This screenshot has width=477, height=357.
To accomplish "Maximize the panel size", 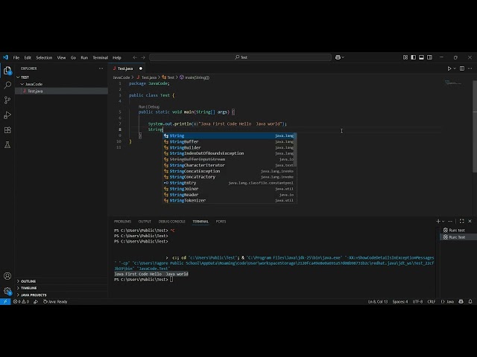I will coord(462,222).
